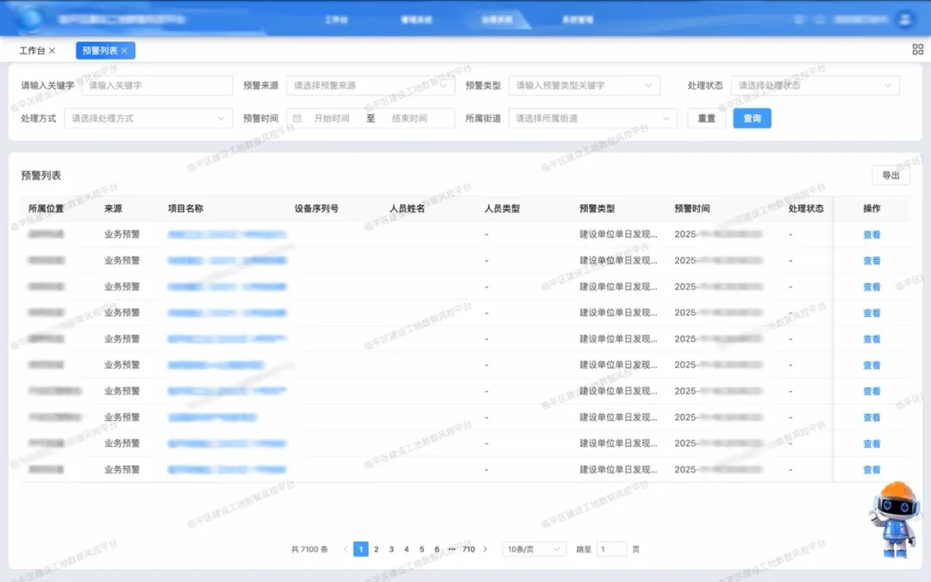Go to next page using right arrow

[x=485, y=549]
